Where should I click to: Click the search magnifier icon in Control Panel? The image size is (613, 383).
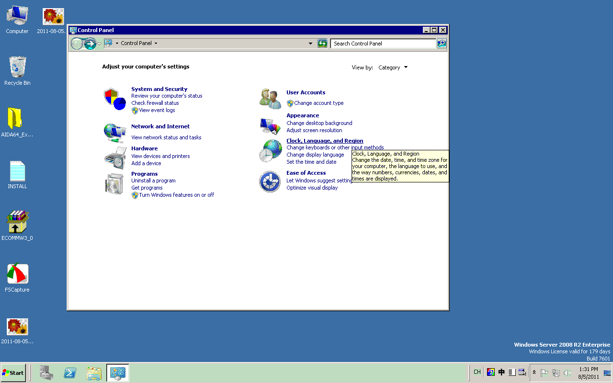(x=442, y=43)
